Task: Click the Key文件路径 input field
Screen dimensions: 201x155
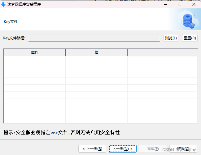Action: tap(94, 38)
